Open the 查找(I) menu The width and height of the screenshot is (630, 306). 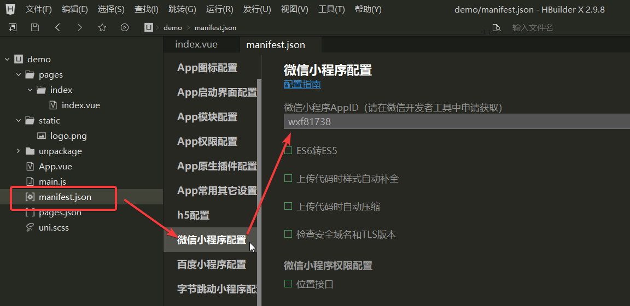(146, 9)
